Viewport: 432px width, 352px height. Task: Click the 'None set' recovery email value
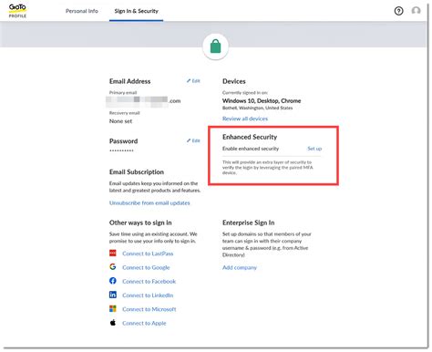(120, 121)
